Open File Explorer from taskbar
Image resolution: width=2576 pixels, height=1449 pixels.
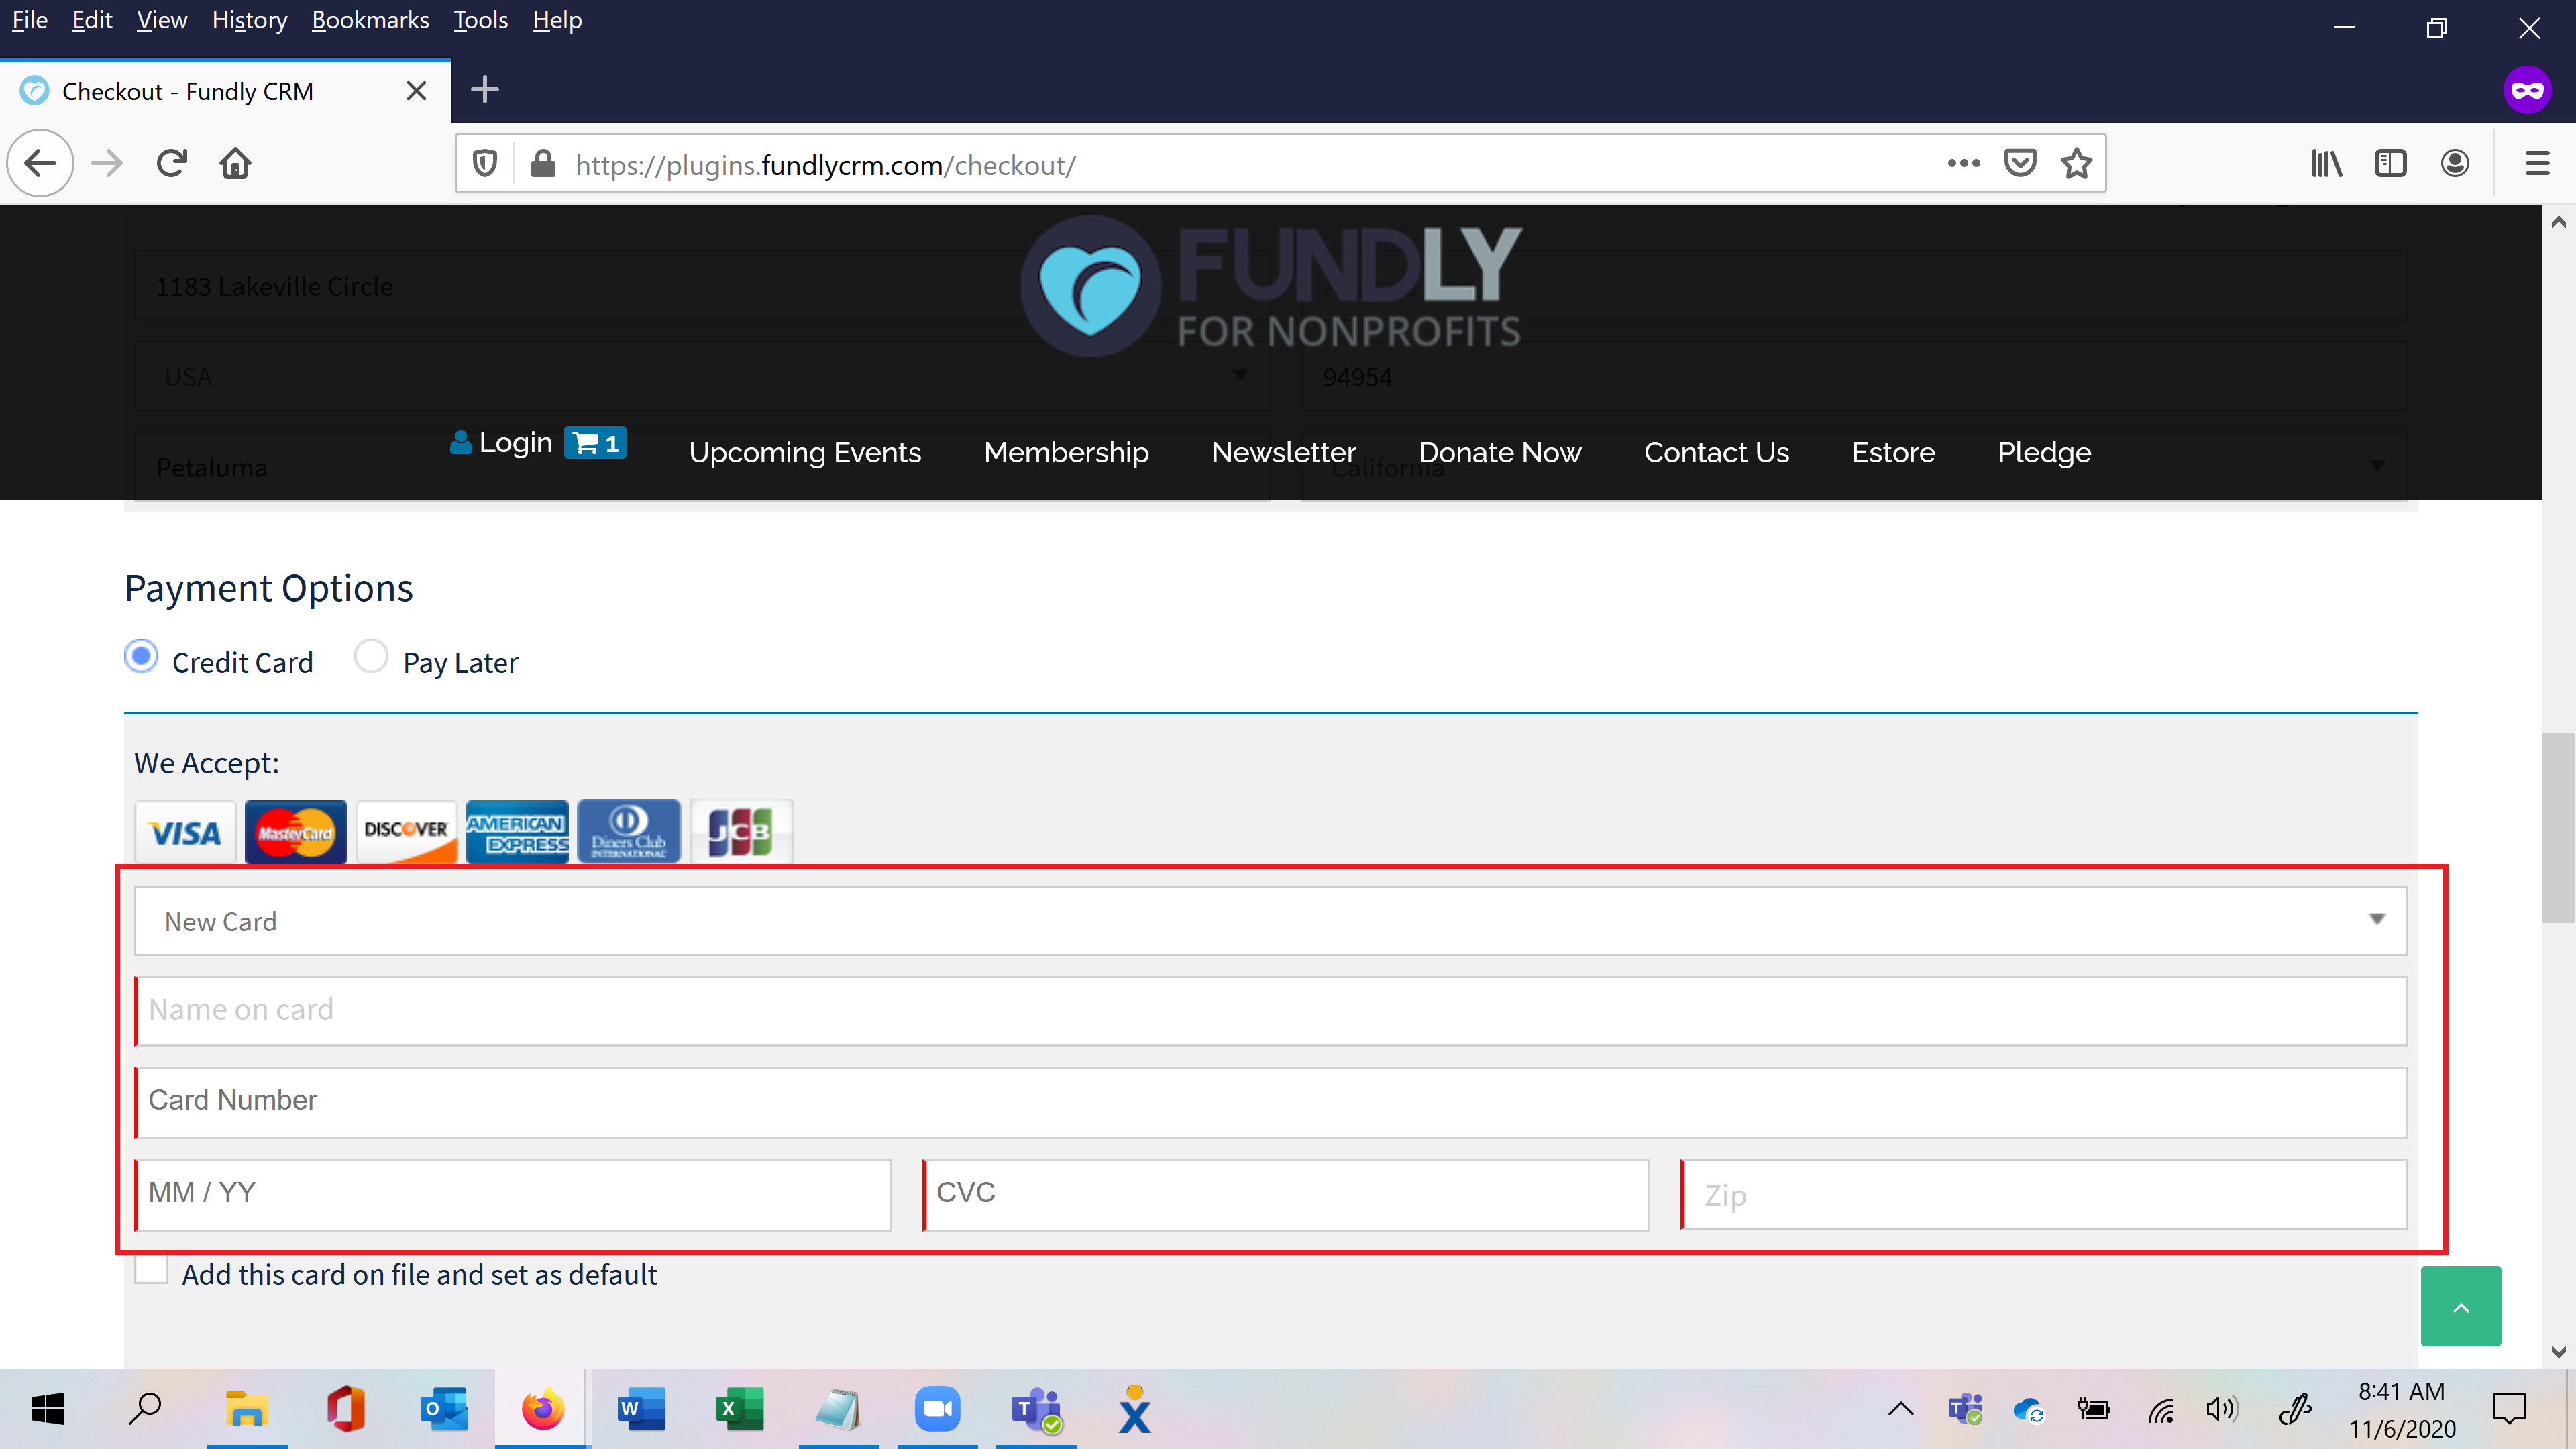[246, 1409]
